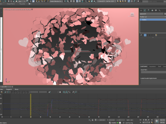Toggle Show End Result below modifier stack

(145, 35)
